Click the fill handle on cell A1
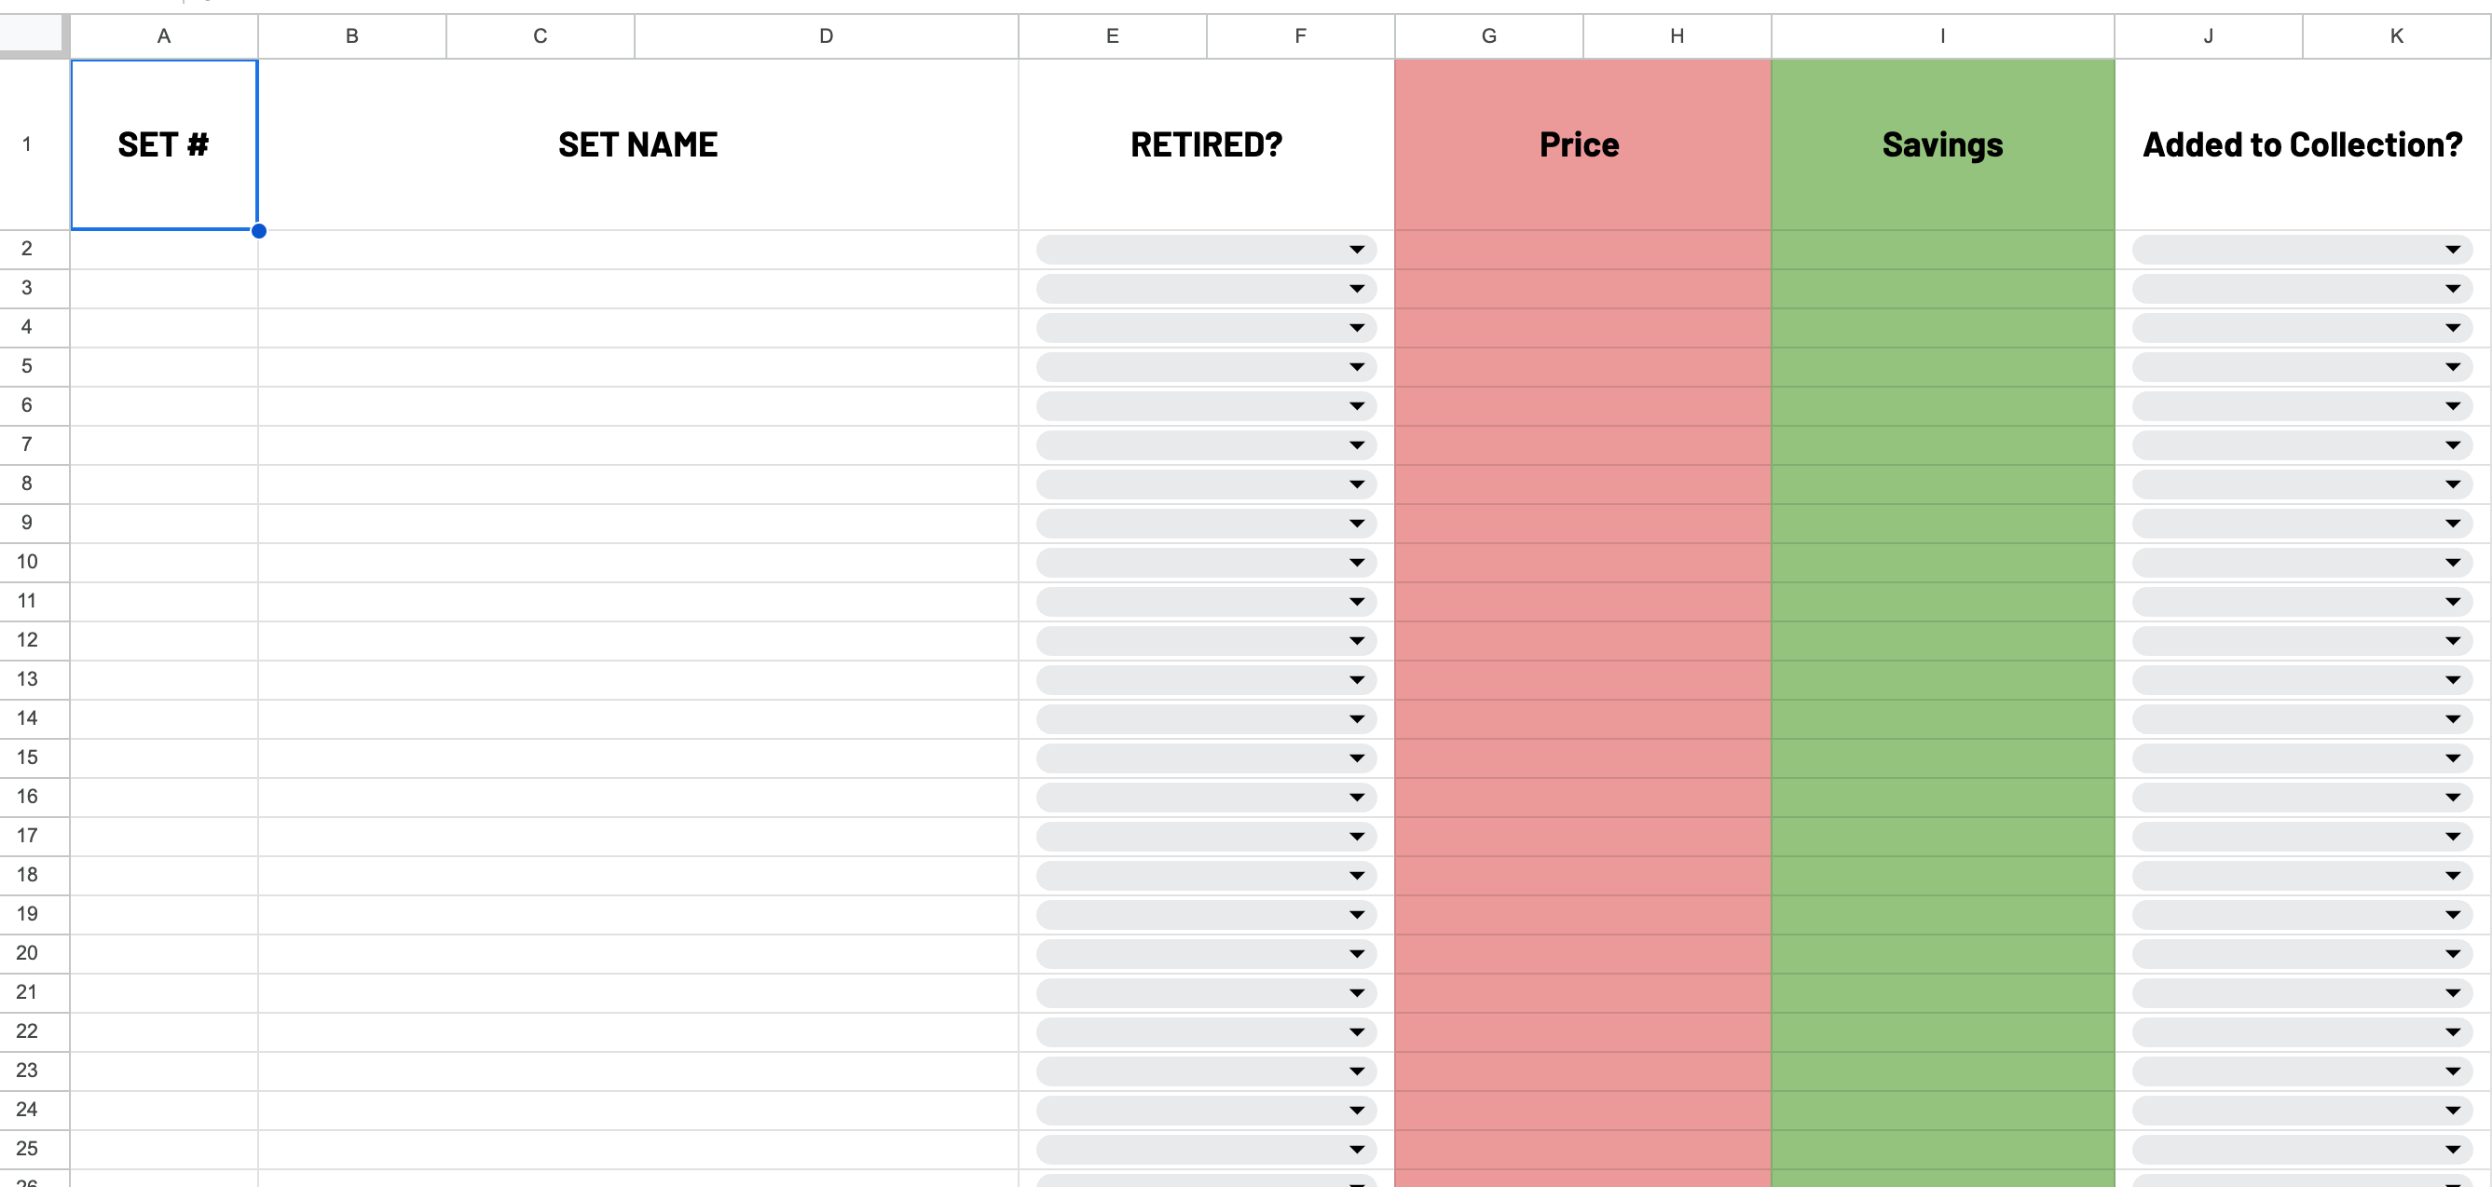 [x=258, y=230]
